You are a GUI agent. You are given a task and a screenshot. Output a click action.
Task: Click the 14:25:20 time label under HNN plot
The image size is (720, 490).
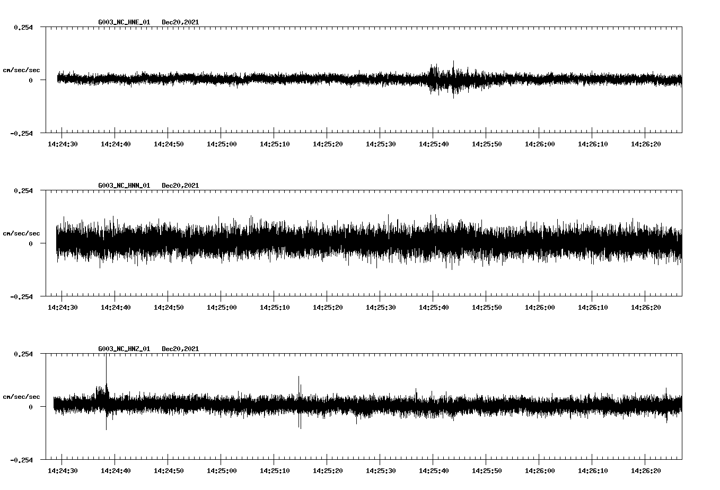click(x=328, y=307)
